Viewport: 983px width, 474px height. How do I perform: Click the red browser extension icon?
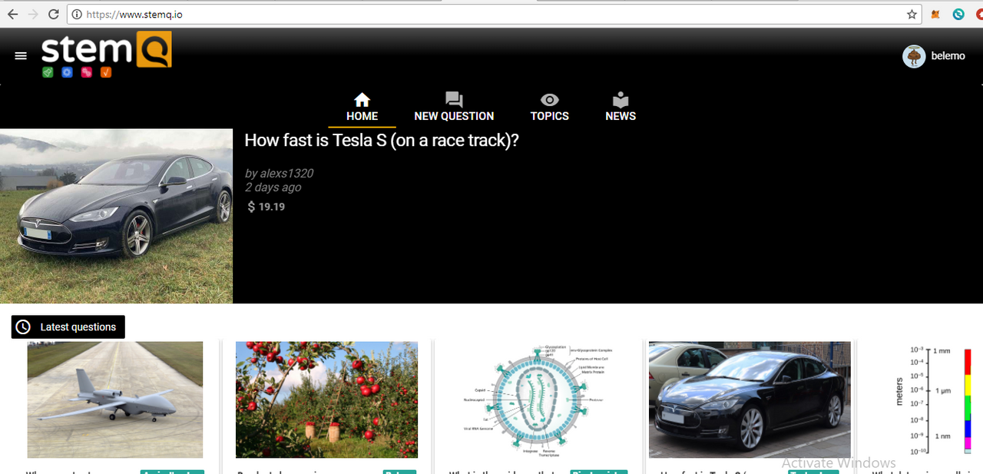coord(979,14)
